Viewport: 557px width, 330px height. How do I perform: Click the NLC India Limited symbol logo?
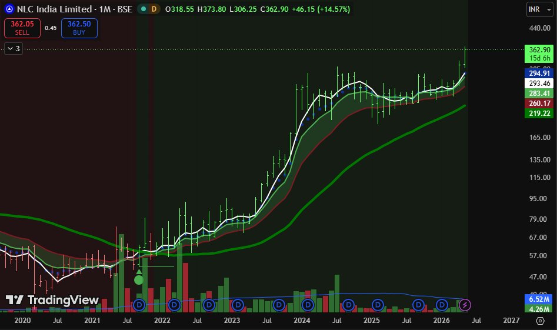click(9, 9)
